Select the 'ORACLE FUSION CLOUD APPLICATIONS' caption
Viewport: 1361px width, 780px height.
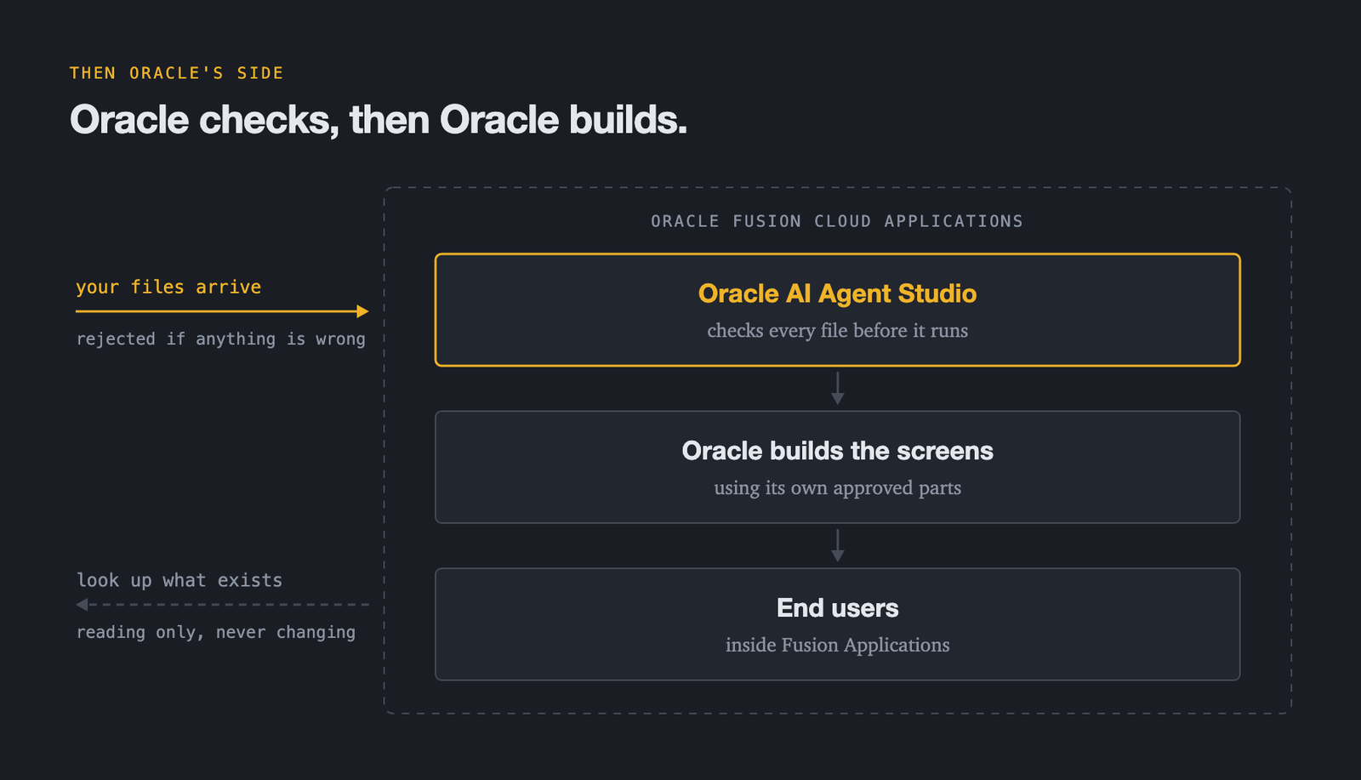837,221
